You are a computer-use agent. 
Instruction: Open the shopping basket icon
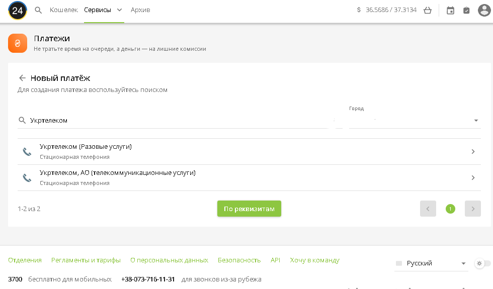pyautogui.click(x=428, y=10)
